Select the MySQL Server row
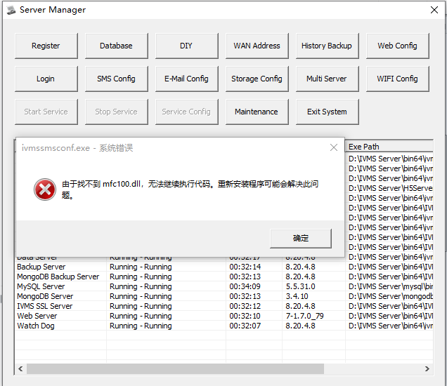 coord(41,286)
